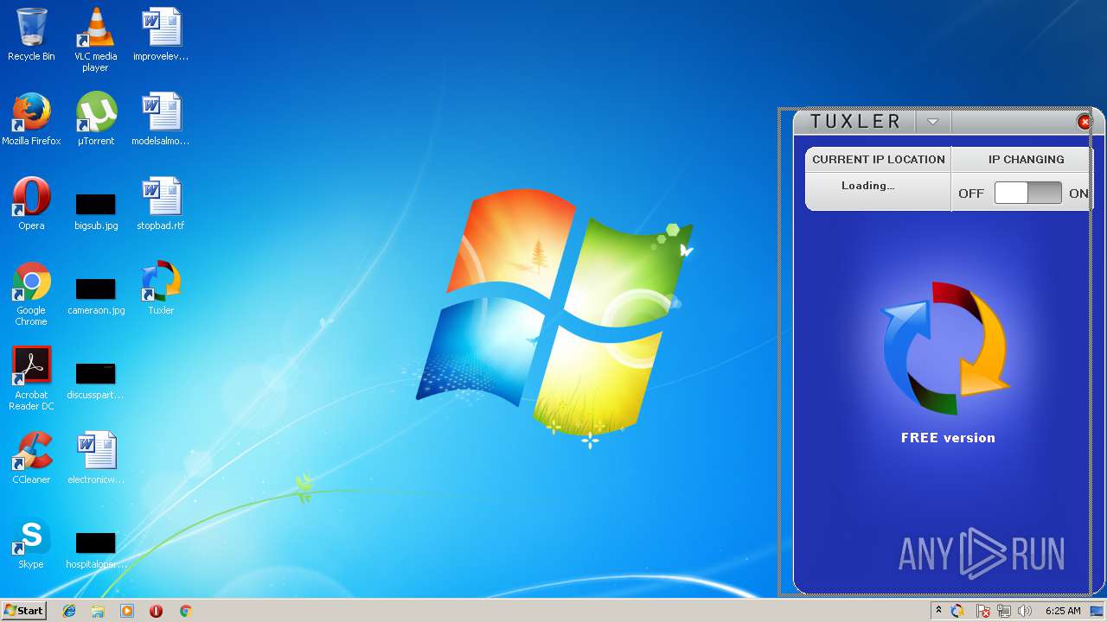Click the Tuxler circular arrows logo
The image size is (1107, 622).
coord(946,347)
